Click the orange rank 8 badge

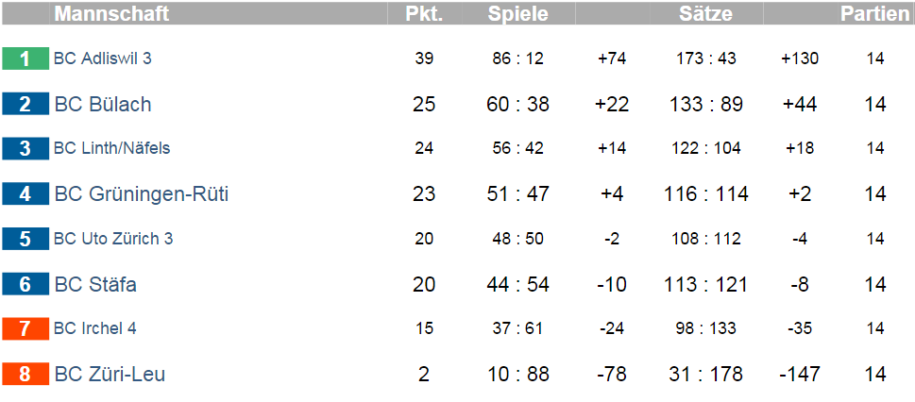pyautogui.click(x=25, y=374)
